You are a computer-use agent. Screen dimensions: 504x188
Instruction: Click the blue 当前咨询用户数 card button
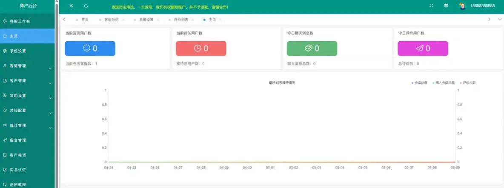click(90, 48)
